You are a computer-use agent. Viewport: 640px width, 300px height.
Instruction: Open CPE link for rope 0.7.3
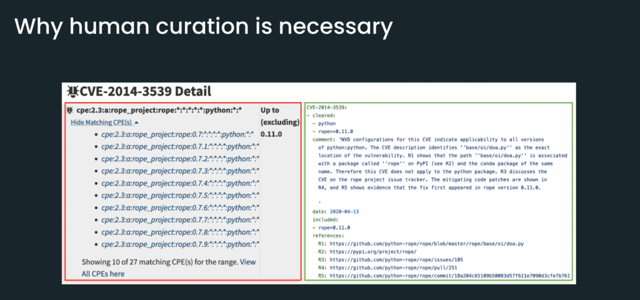[181, 171]
